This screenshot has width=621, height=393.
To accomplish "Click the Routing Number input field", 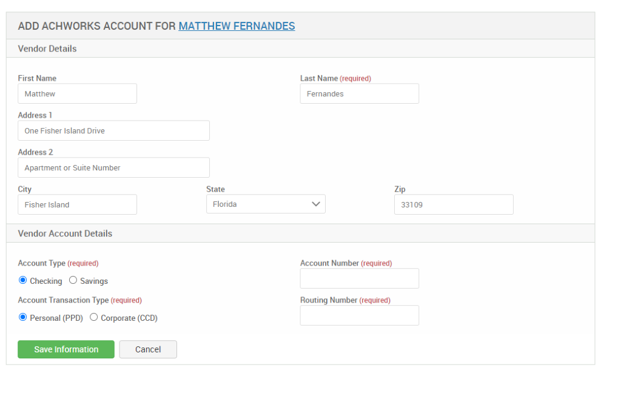I will tap(359, 315).
